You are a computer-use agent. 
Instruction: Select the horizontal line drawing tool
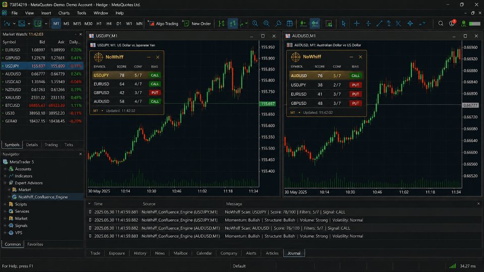point(368,24)
